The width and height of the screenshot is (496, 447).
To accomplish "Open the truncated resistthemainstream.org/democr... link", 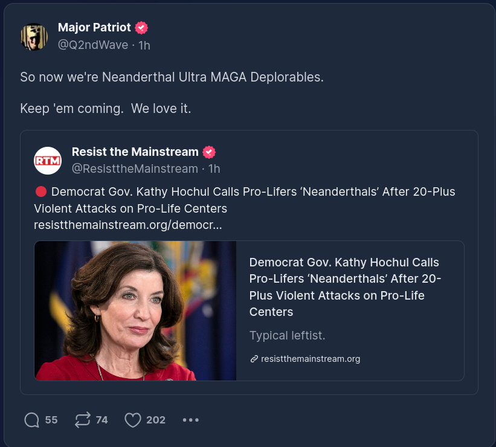I will pyautogui.click(x=127, y=225).
